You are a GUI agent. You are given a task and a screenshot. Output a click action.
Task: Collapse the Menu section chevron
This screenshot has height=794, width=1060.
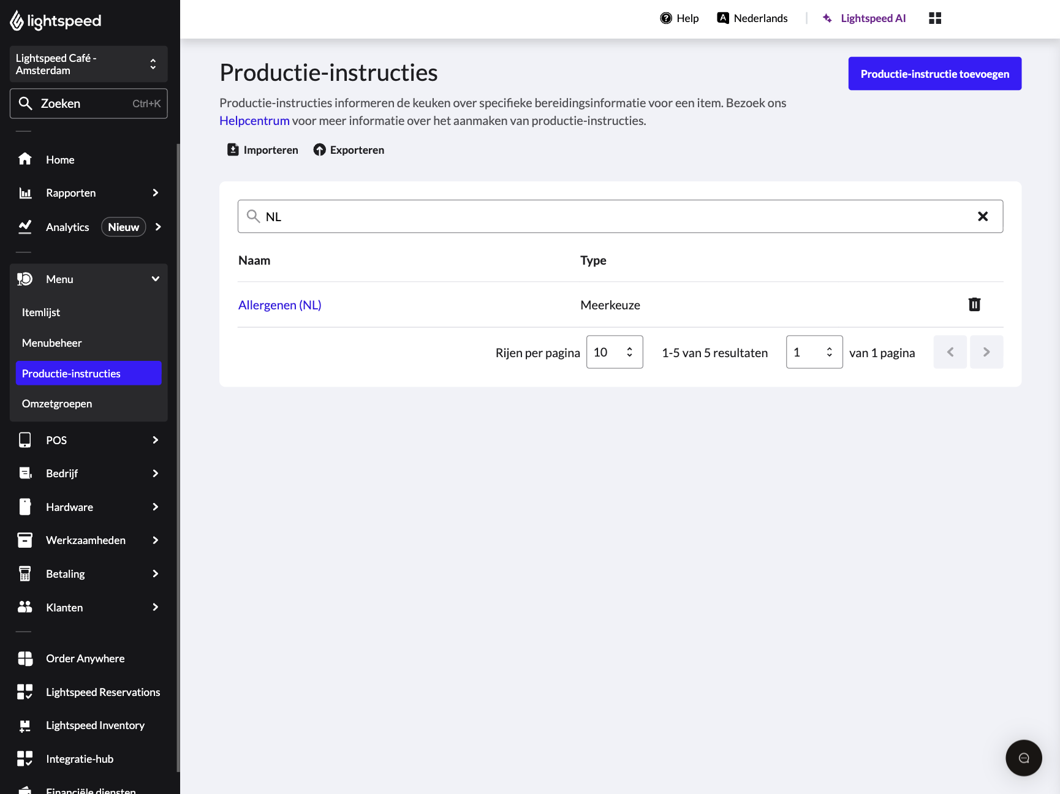pyautogui.click(x=156, y=279)
